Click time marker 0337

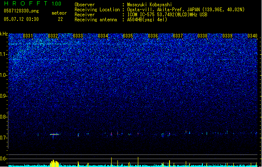178,36
